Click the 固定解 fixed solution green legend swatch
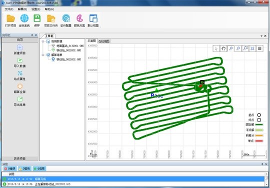Screen dimensions: 270x188 259,124
